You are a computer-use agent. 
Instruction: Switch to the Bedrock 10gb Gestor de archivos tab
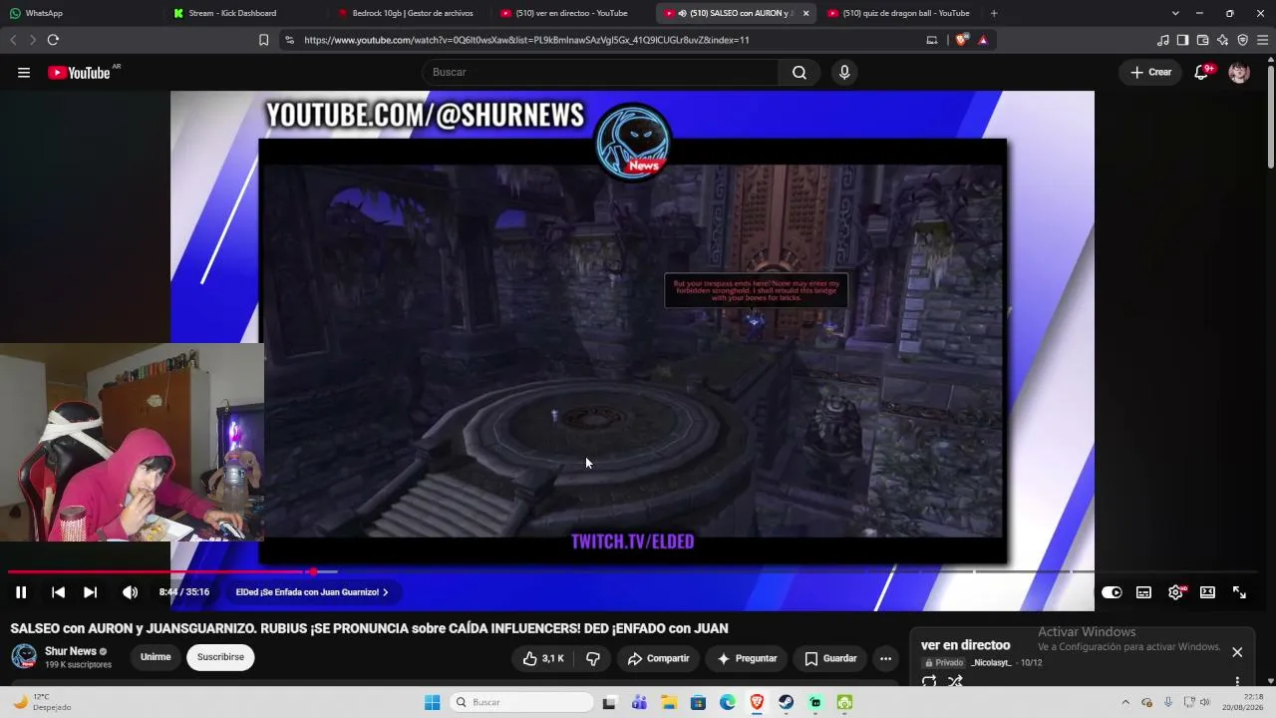[409, 13]
